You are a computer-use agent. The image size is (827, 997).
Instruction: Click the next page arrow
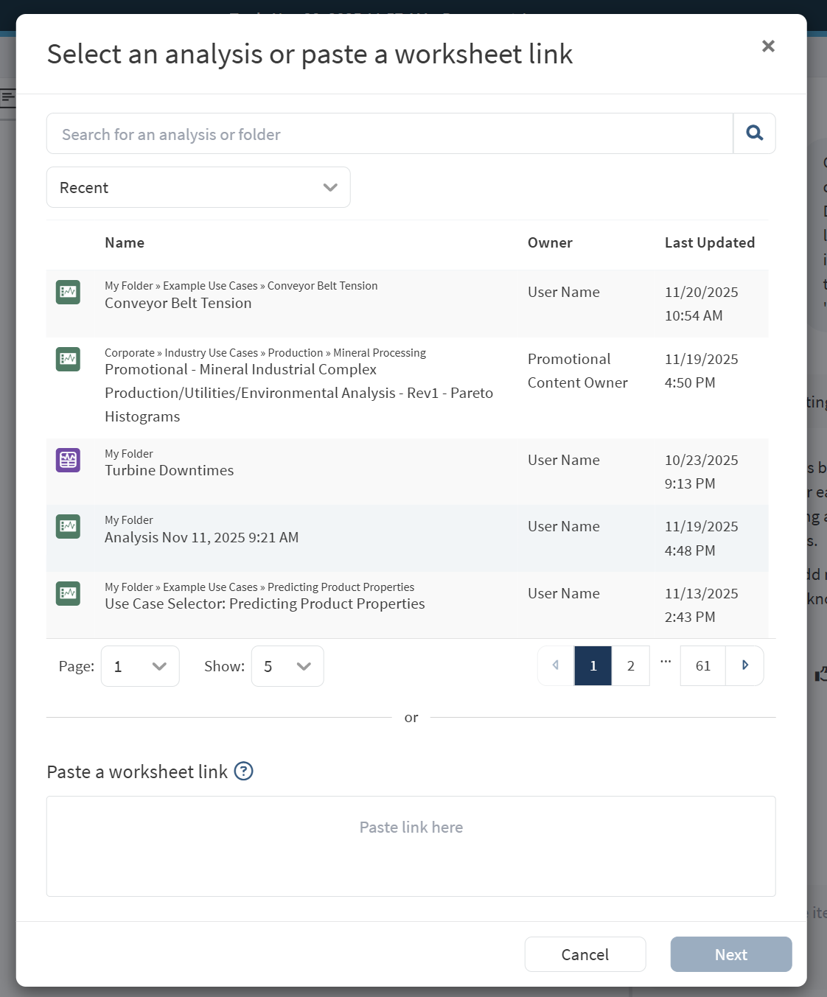[x=744, y=666]
